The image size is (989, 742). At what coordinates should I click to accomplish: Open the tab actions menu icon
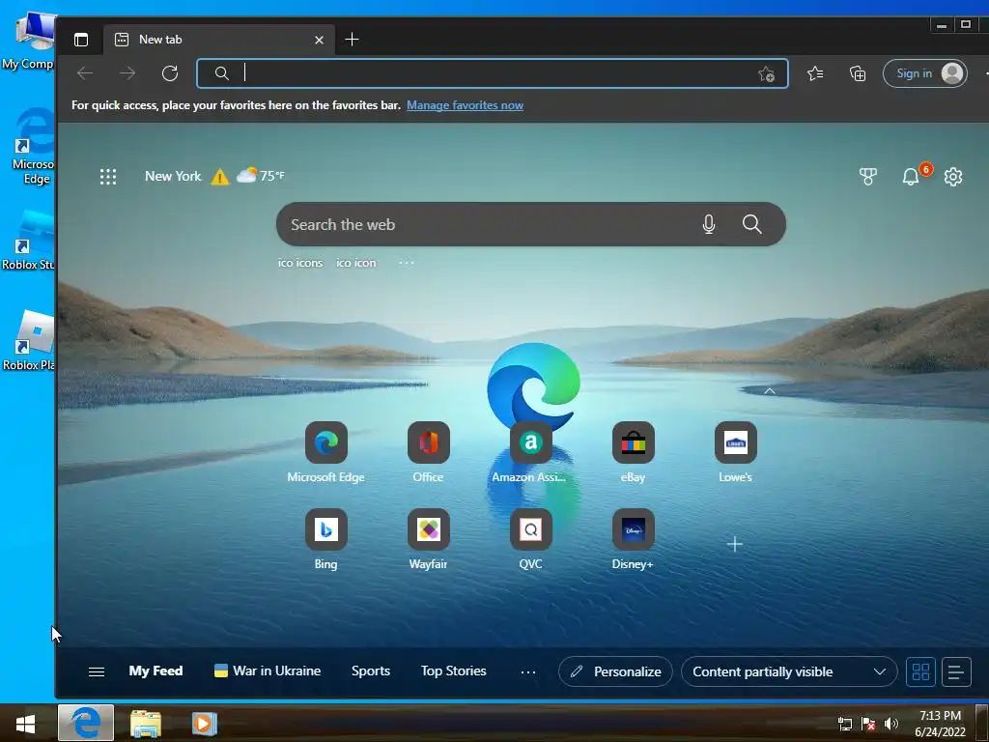point(81,40)
